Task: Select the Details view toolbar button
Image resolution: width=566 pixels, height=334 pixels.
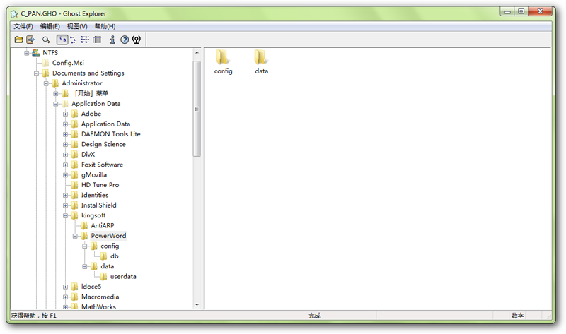Action: 97,40
